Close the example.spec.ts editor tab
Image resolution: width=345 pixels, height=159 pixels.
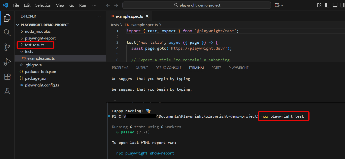coord(147,16)
